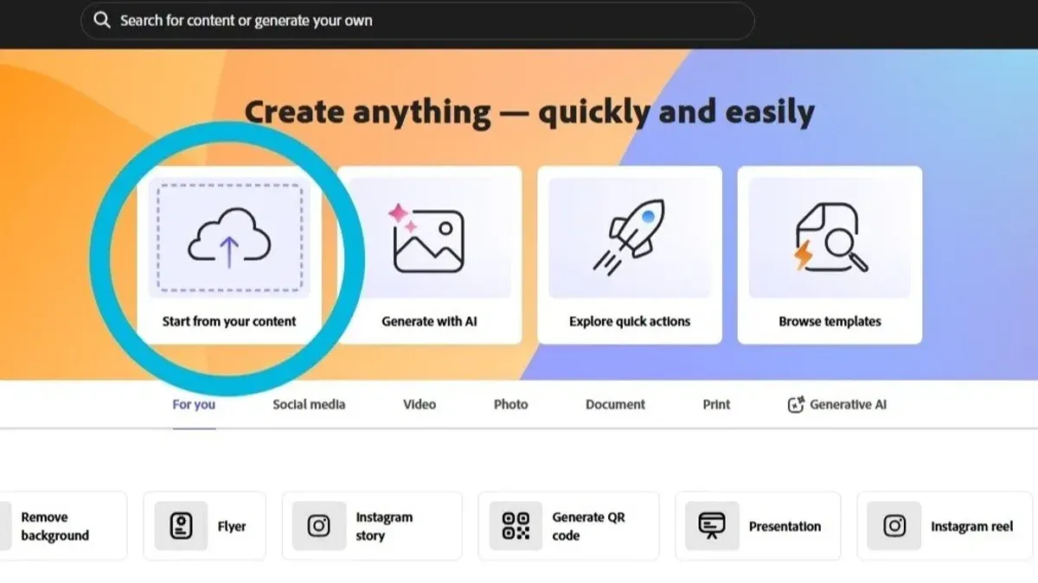Open 'Browse templates' label
This screenshot has height=583, width=1038.
coord(830,321)
